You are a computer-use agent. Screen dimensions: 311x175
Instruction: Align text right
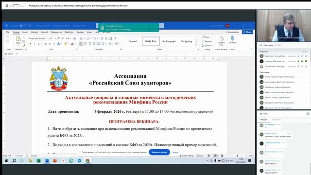point(89,44)
